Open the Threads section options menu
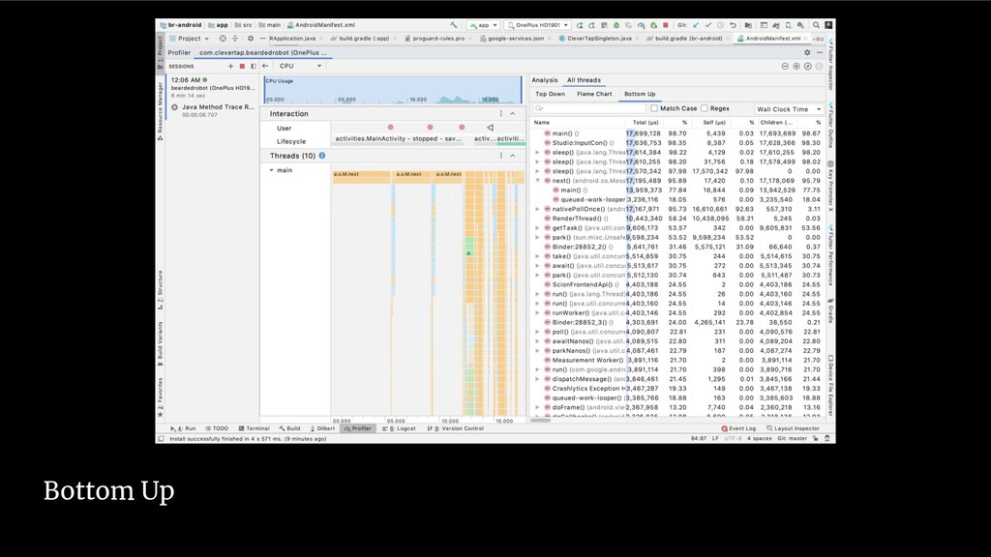 pyautogui.click(x=501, y=156)
